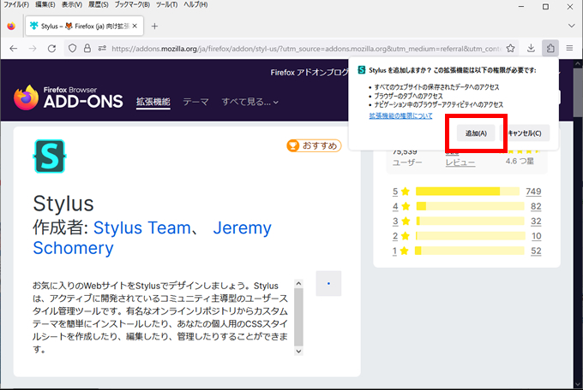Open the Stylus Team author link
This screenshot has height=390, width=583.
141,227
